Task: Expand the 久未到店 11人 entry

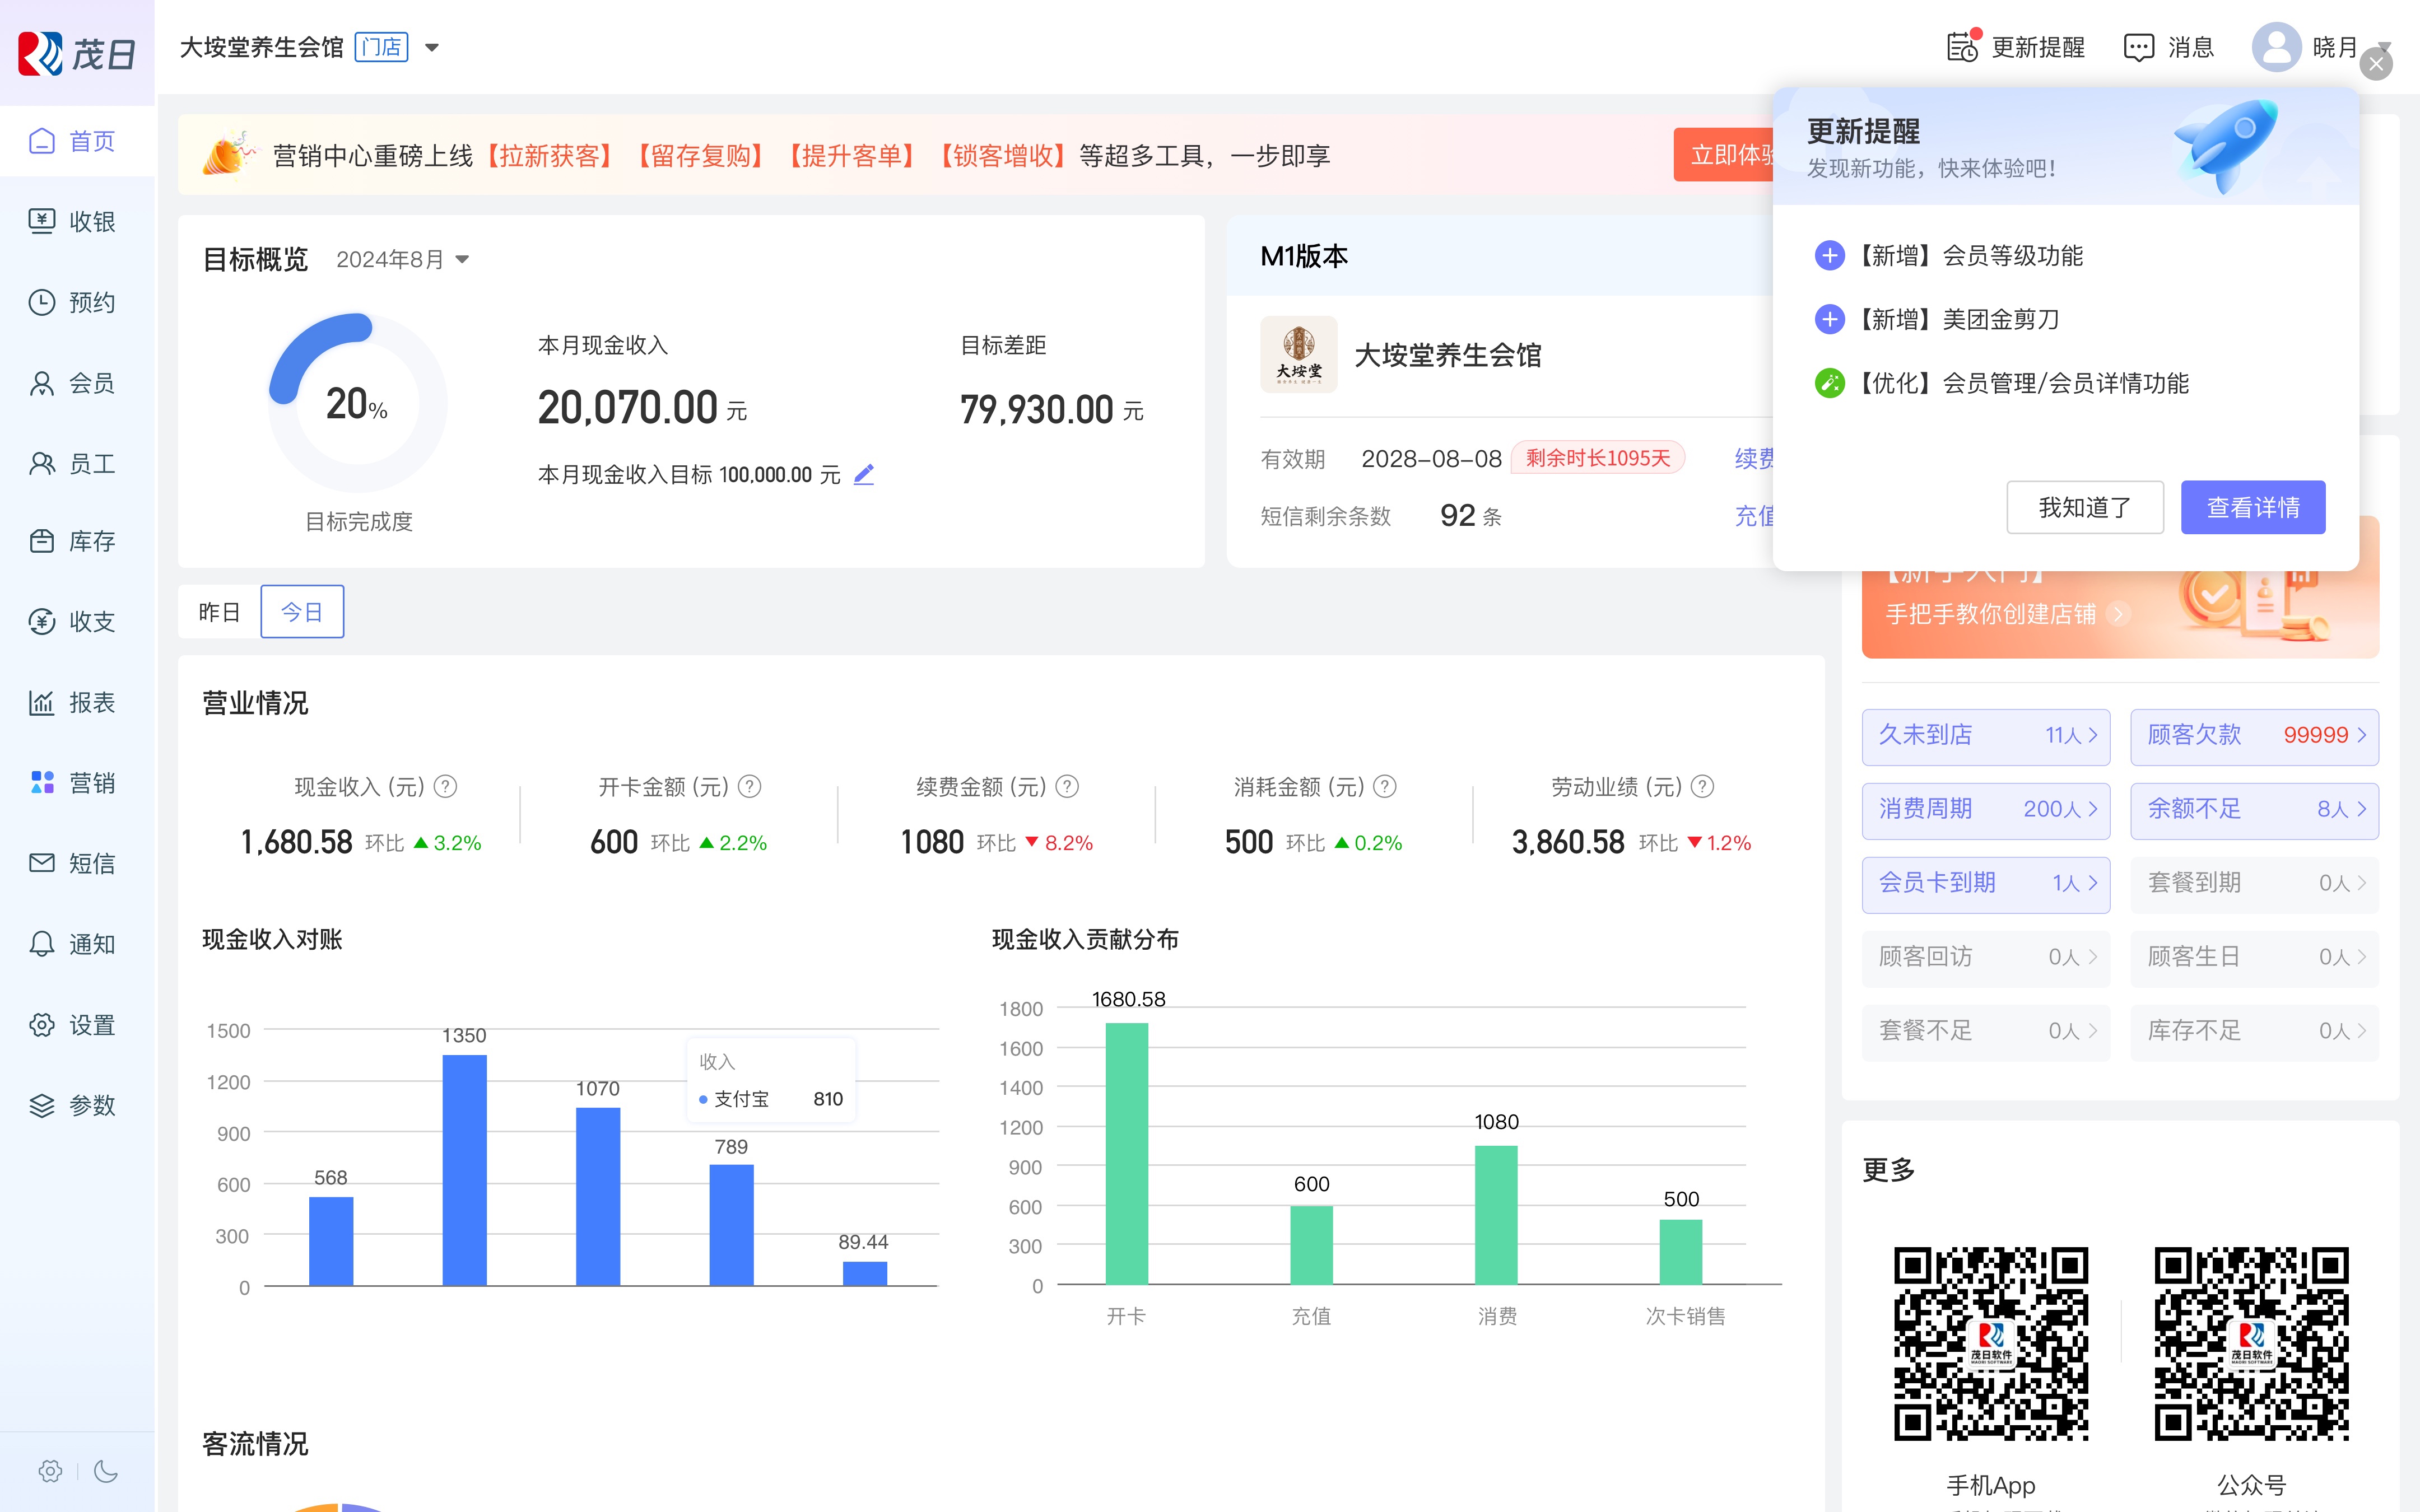Action: [1985, 736]
